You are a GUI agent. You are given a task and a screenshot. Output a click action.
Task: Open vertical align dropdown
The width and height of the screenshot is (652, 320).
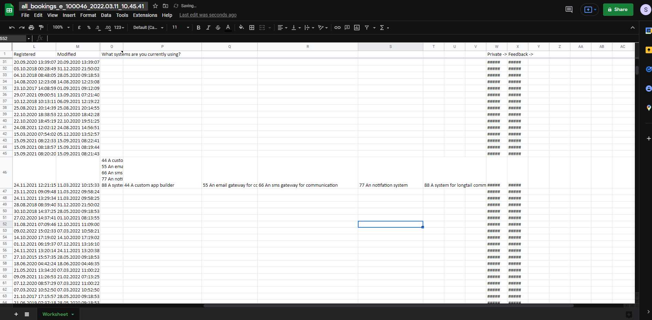[x=296, y=28]
